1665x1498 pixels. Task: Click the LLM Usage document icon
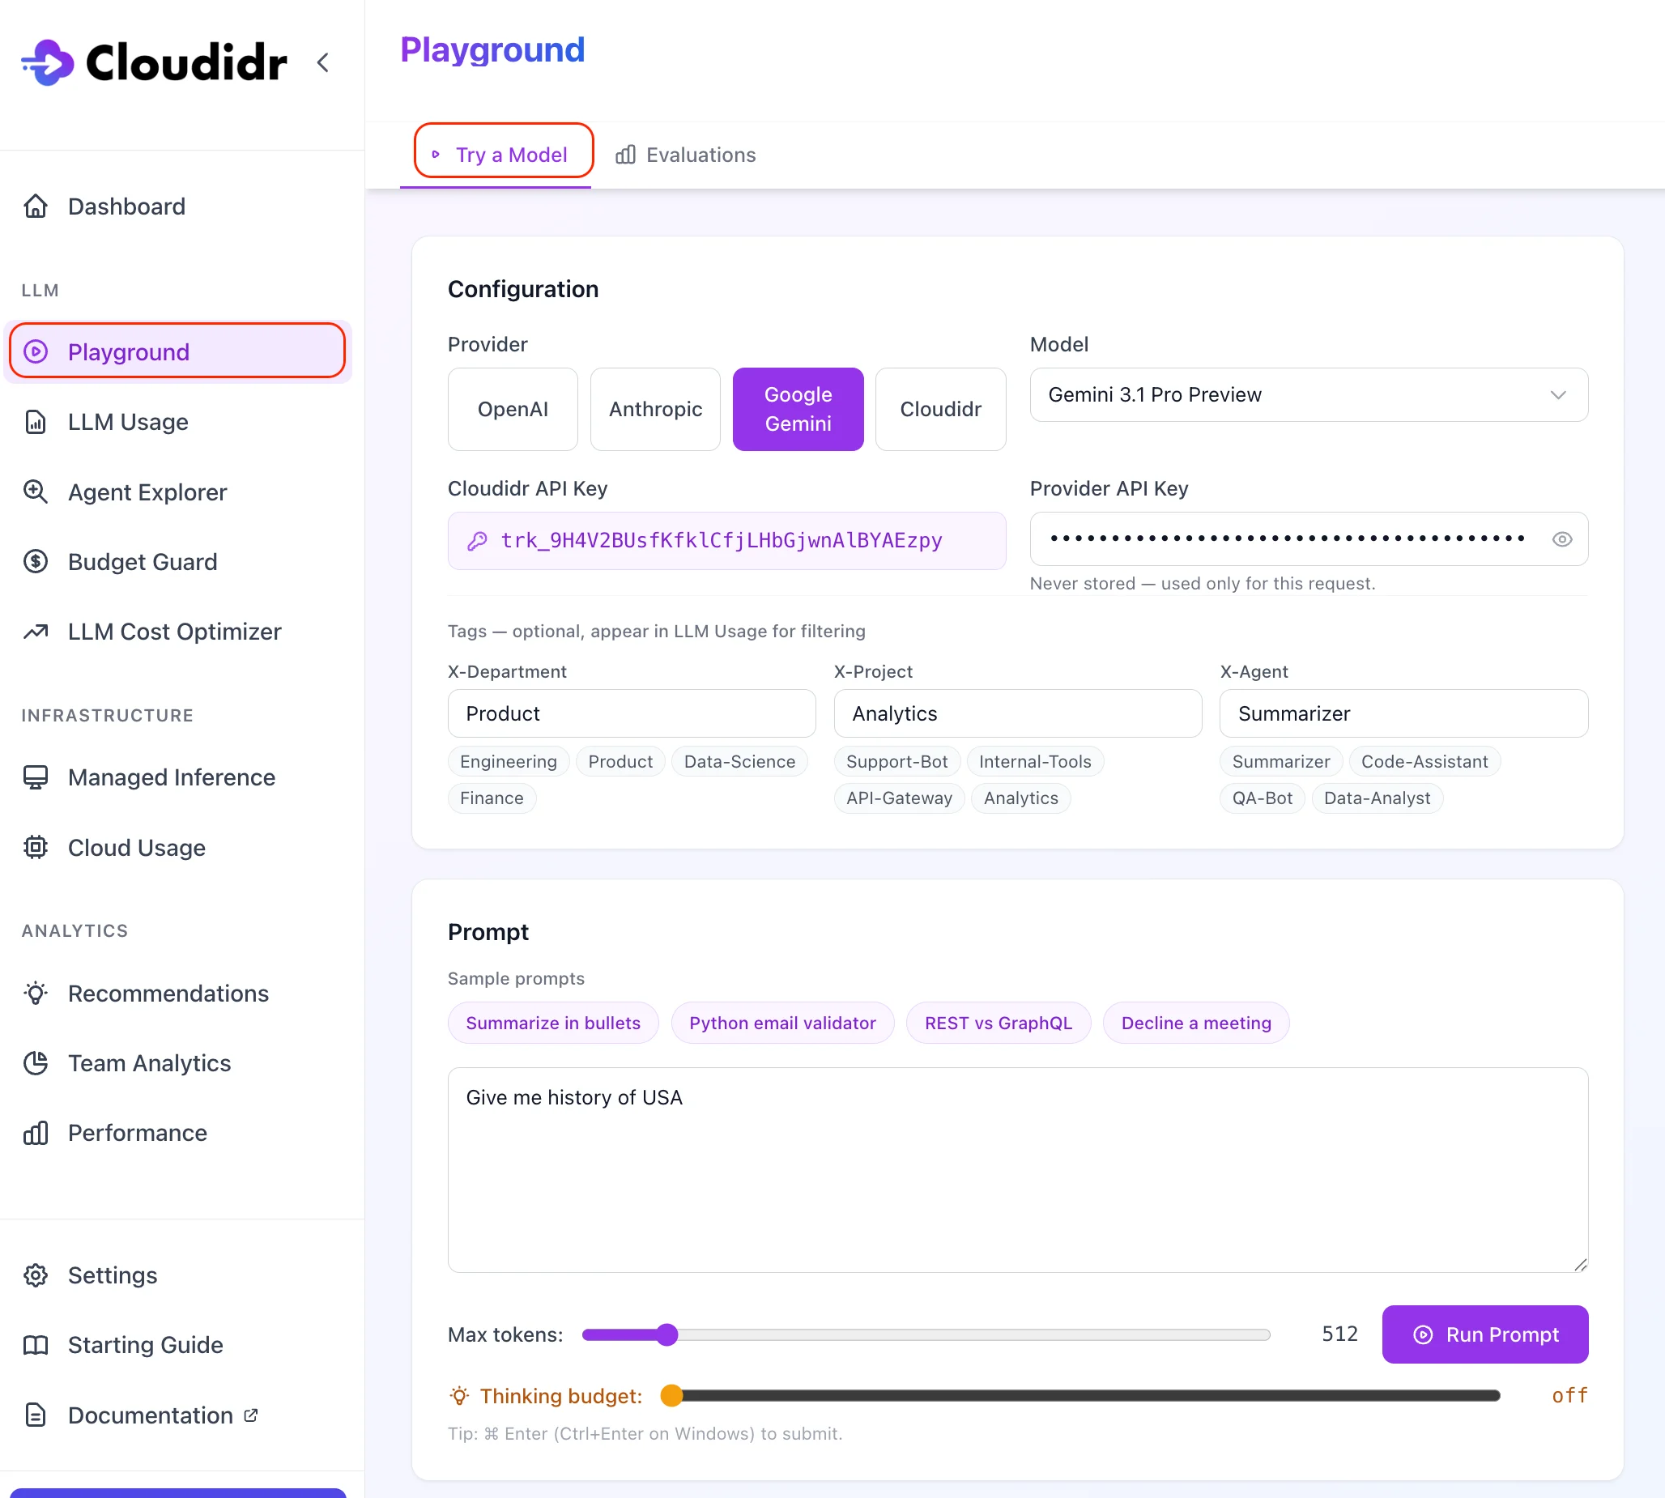coord(36,421)
